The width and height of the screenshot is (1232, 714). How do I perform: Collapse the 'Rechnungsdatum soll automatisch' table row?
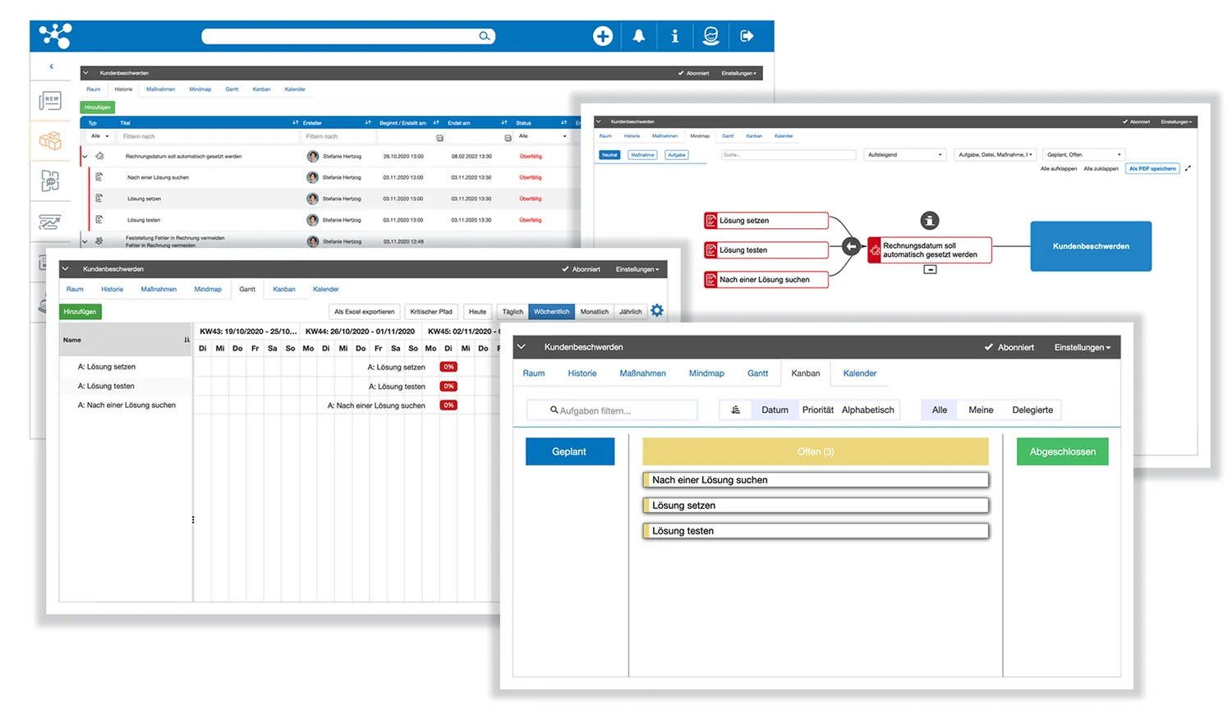point(85,156)
